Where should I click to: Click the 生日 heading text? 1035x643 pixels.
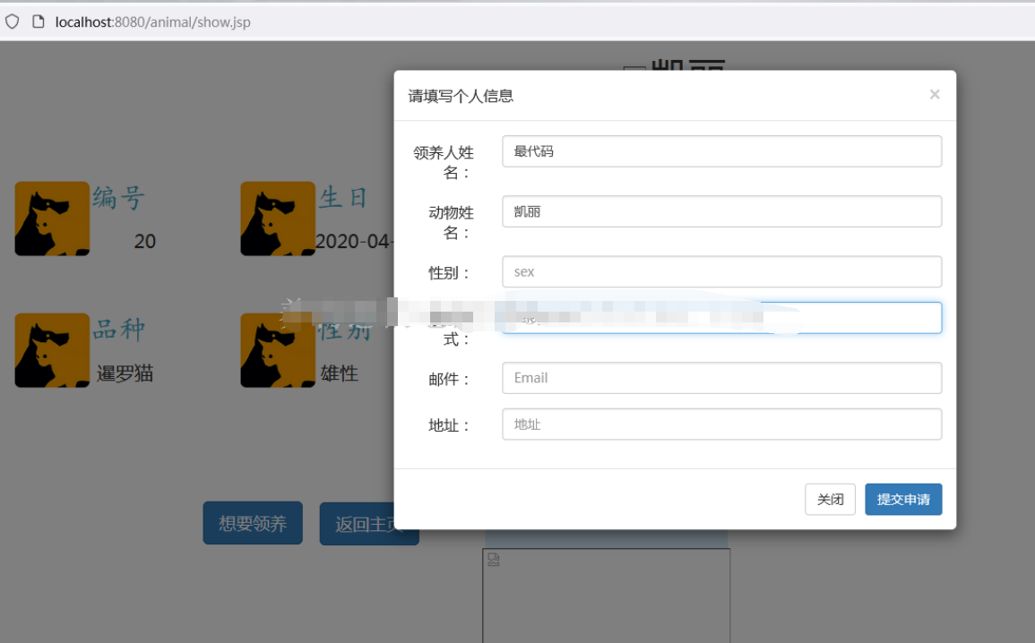tap(343, 198)
